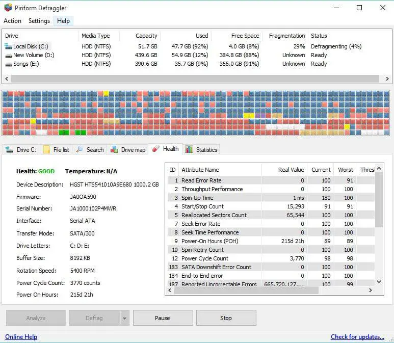This screenshot has height=343, width=394.
Task: Click the Real Value column header
Action: pyautogui.click(x=284, y=170)
